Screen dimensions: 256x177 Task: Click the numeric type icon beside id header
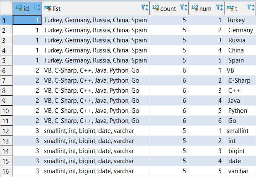point(19,8)
